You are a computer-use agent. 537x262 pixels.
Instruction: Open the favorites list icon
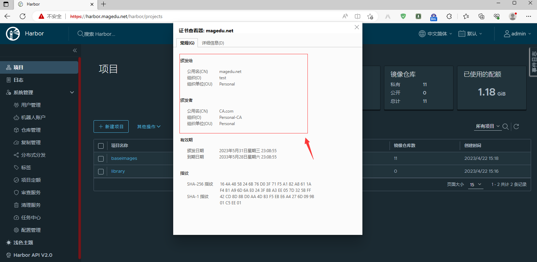click(x=466, y=16)
